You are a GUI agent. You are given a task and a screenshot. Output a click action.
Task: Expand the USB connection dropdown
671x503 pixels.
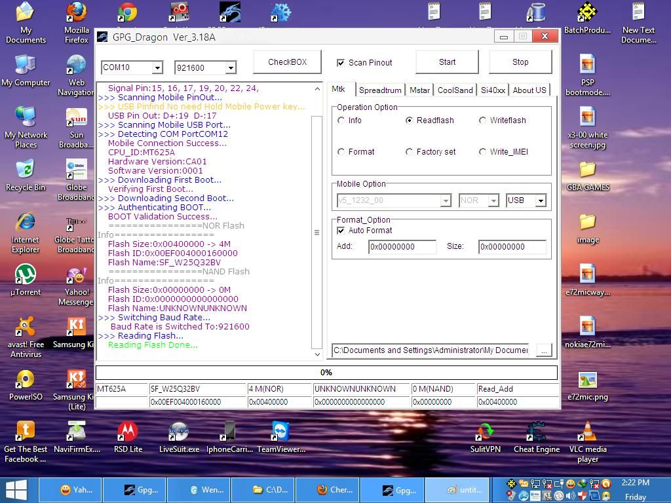click(541, 200)
